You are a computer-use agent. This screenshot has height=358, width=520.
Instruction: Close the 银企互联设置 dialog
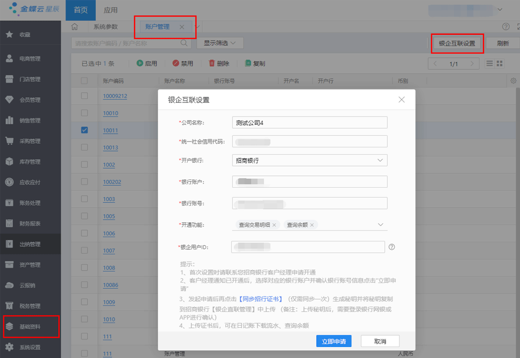401,99
